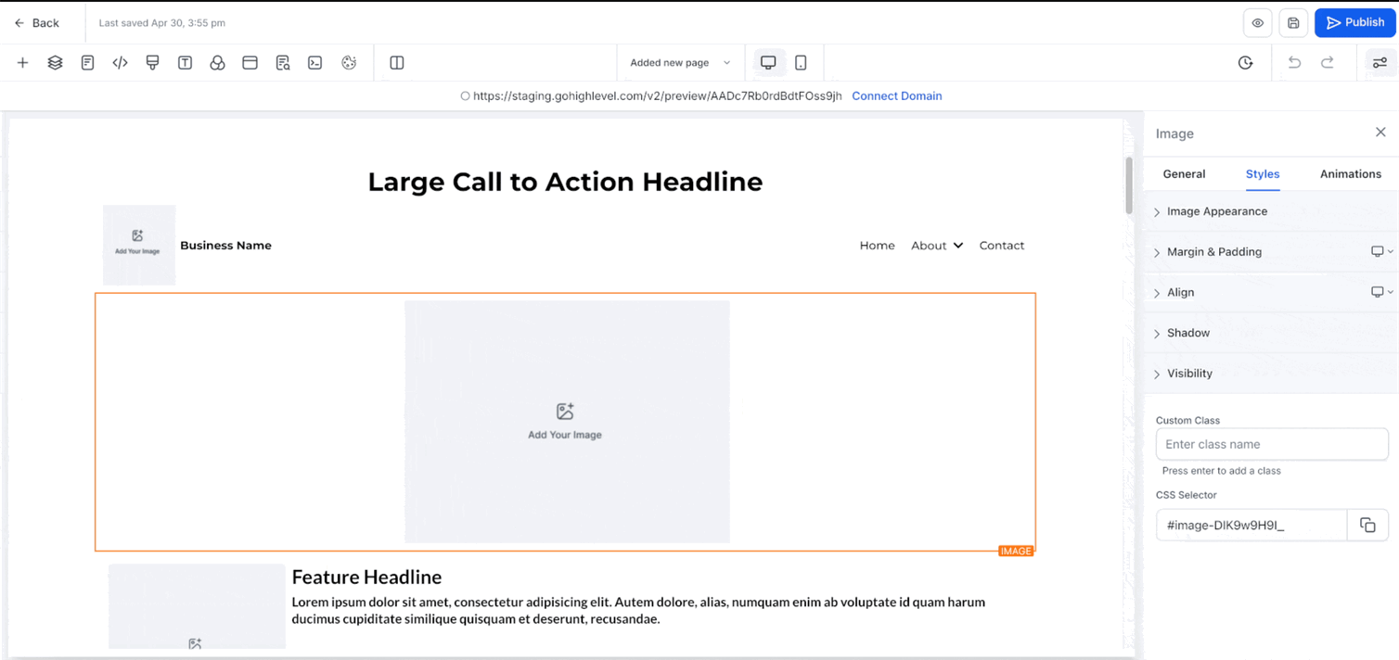Expand the Image Appearance section
Screen dimensions: 1399x660
pos(1271,211)
